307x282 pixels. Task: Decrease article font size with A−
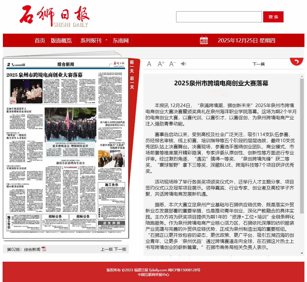[x=172, y=64]
